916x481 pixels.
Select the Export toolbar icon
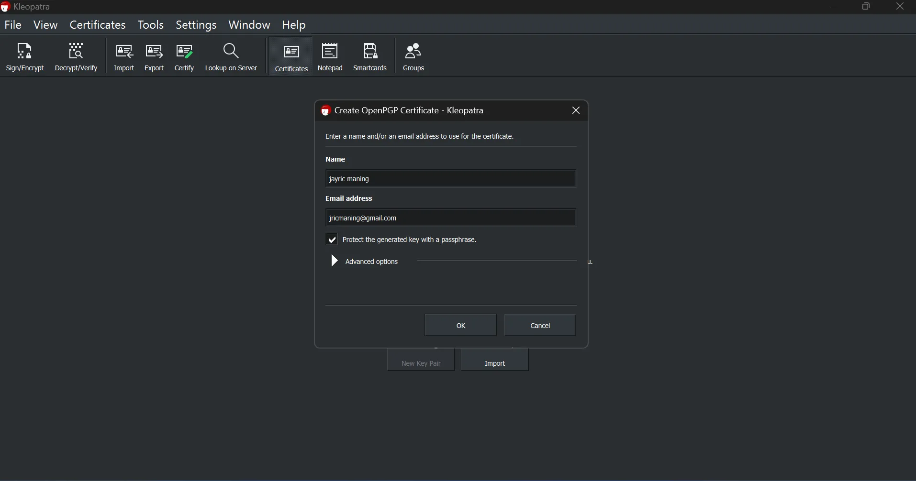(x=155, y=57)
